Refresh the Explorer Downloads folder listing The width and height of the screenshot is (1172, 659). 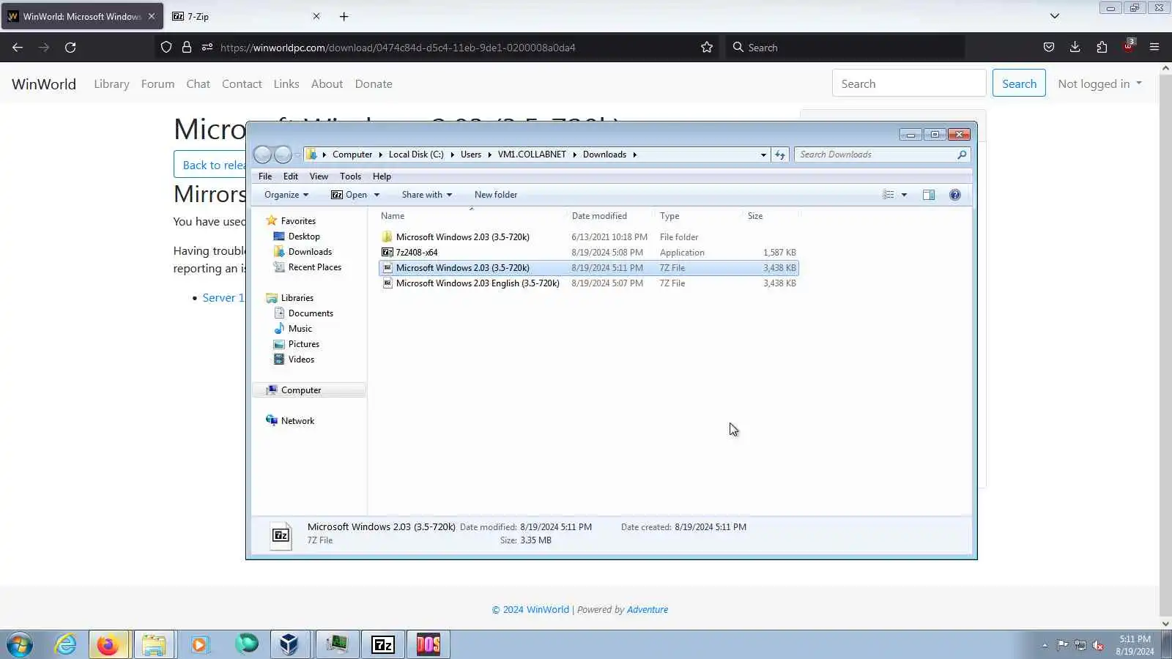click(780, 154)
